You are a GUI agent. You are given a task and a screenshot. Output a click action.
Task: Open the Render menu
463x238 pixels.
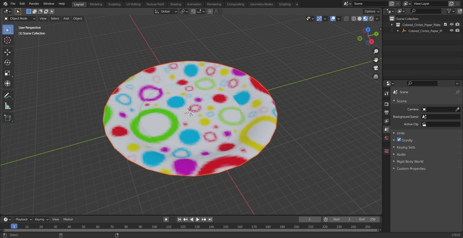pyautogui.click(x=34, y=4)
